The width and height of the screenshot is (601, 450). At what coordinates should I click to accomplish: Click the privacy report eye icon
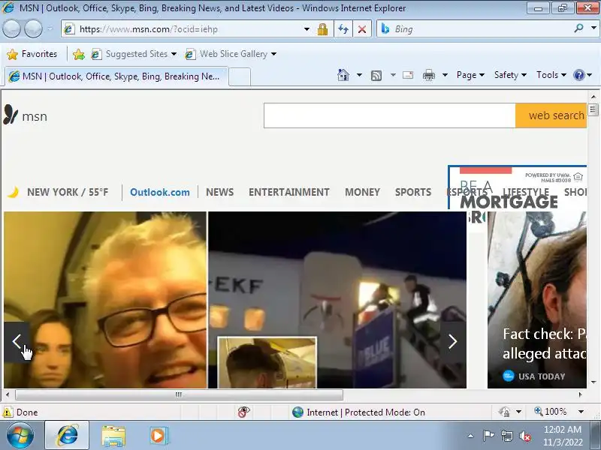tap(243, 412)
